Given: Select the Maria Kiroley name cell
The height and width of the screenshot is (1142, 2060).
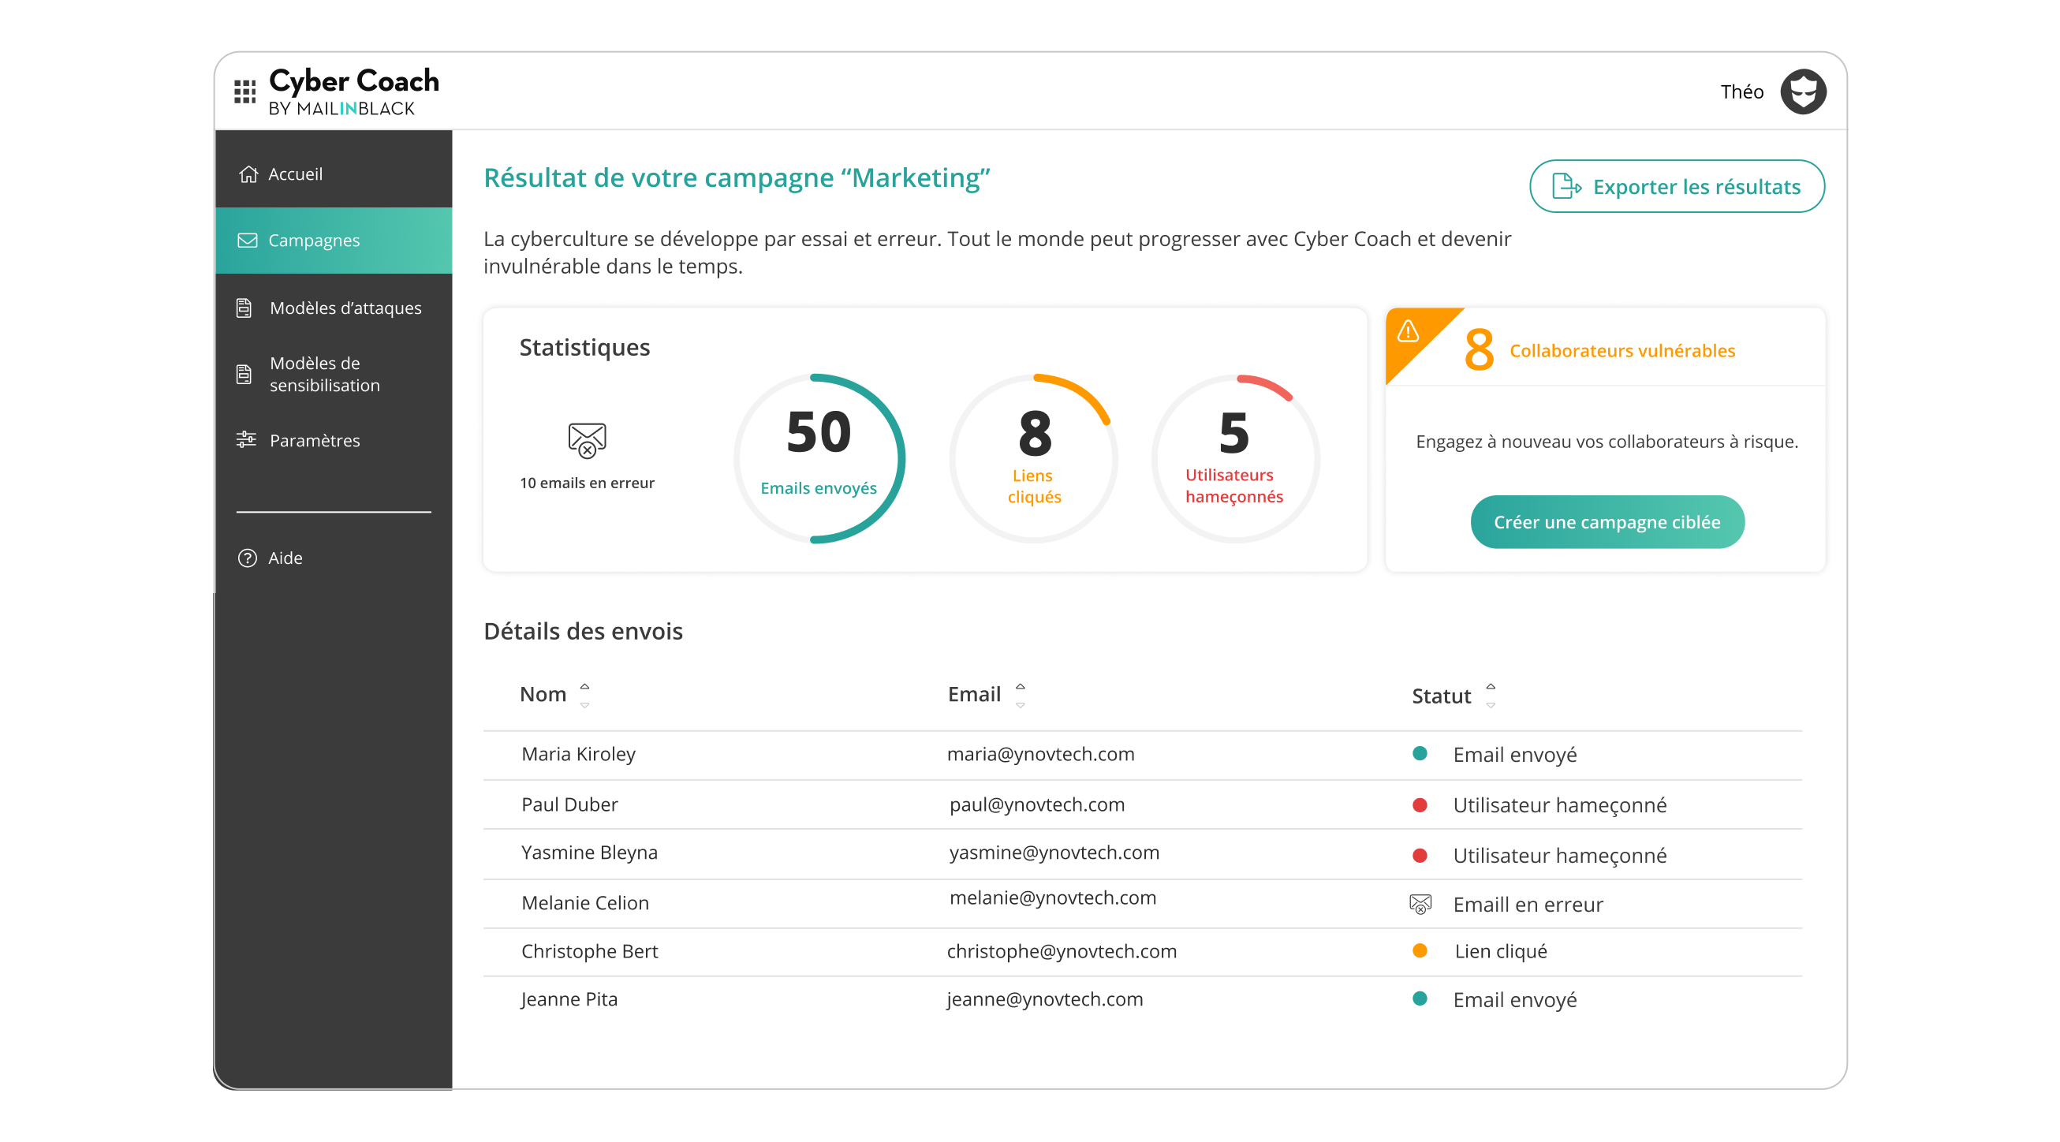Looking at the screenshot, I should [578, 753].
